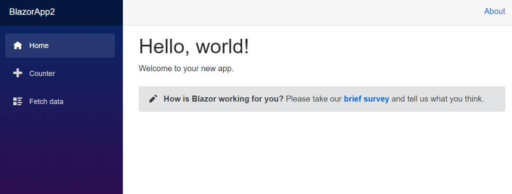Screen dimensions: 512x194
Task: Click the Fetch data list icon
Action: click(18, 101)
